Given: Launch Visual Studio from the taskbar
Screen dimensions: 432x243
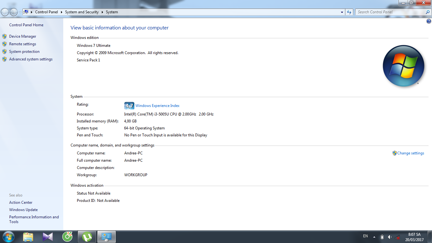Looking at the screenshot, I should coord(48,237).
